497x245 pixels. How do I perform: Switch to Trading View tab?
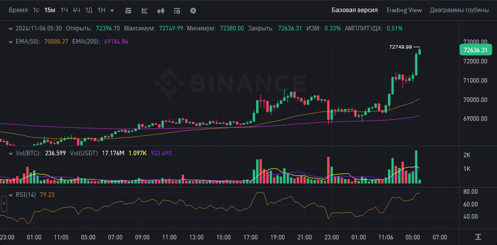click(404, 10)
